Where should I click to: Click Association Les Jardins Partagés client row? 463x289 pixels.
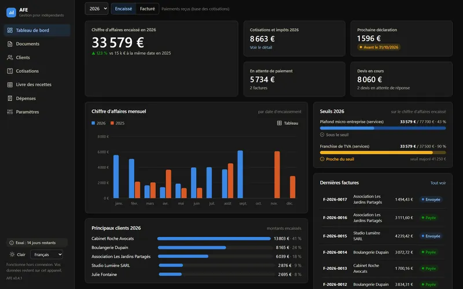pyautogui.click(x=196, y=257)
